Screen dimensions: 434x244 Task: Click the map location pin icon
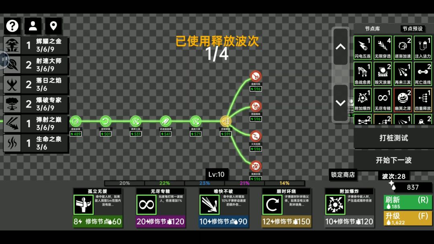53,26
